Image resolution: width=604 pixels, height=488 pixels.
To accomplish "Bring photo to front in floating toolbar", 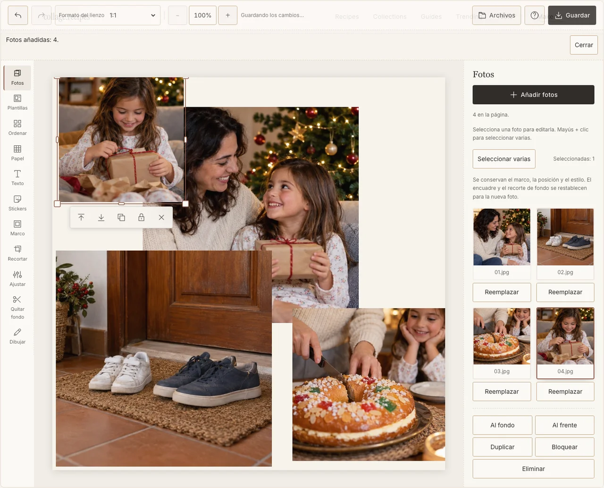I will click(81, 218).
